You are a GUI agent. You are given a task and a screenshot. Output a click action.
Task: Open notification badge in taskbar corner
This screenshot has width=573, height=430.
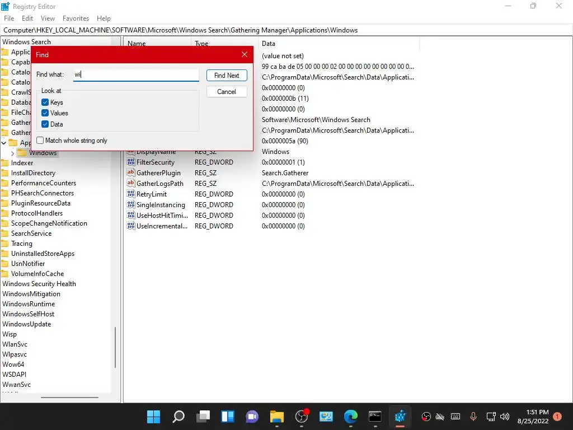(x=557, y=417)
